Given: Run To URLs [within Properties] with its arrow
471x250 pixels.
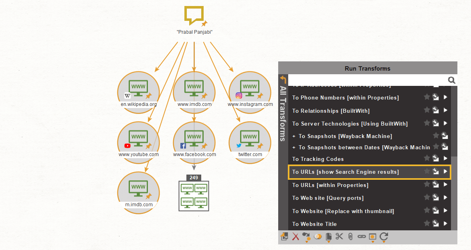Looking at the screenshot, I should (x=445, y=185).
